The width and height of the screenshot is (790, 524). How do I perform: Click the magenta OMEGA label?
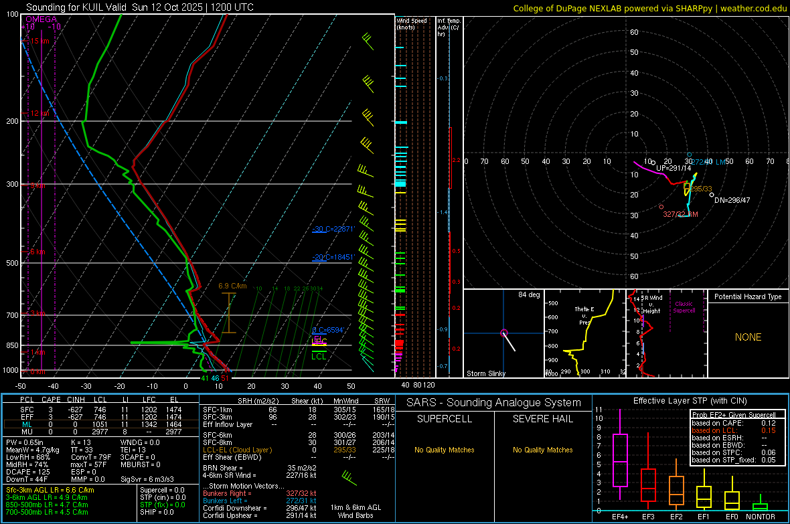41,19
